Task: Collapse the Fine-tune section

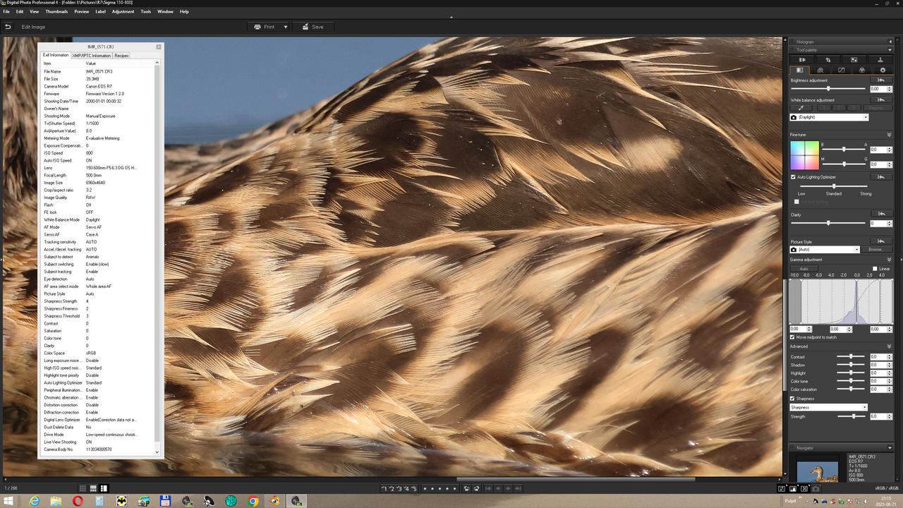Action: pos(889,134)
